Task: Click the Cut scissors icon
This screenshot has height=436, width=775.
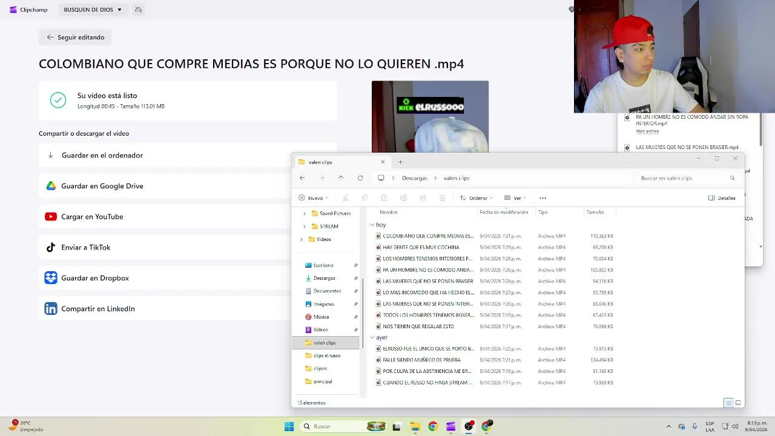Action: pos(345,198)
